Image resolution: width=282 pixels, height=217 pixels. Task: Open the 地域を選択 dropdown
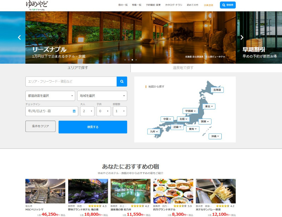[x=102, y=96]
